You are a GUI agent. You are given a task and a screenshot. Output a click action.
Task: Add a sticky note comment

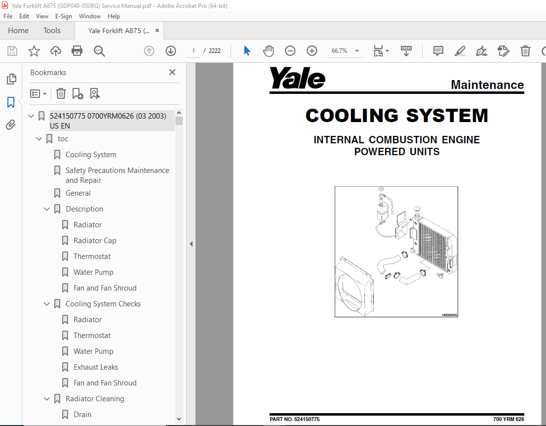coord(438,51)
